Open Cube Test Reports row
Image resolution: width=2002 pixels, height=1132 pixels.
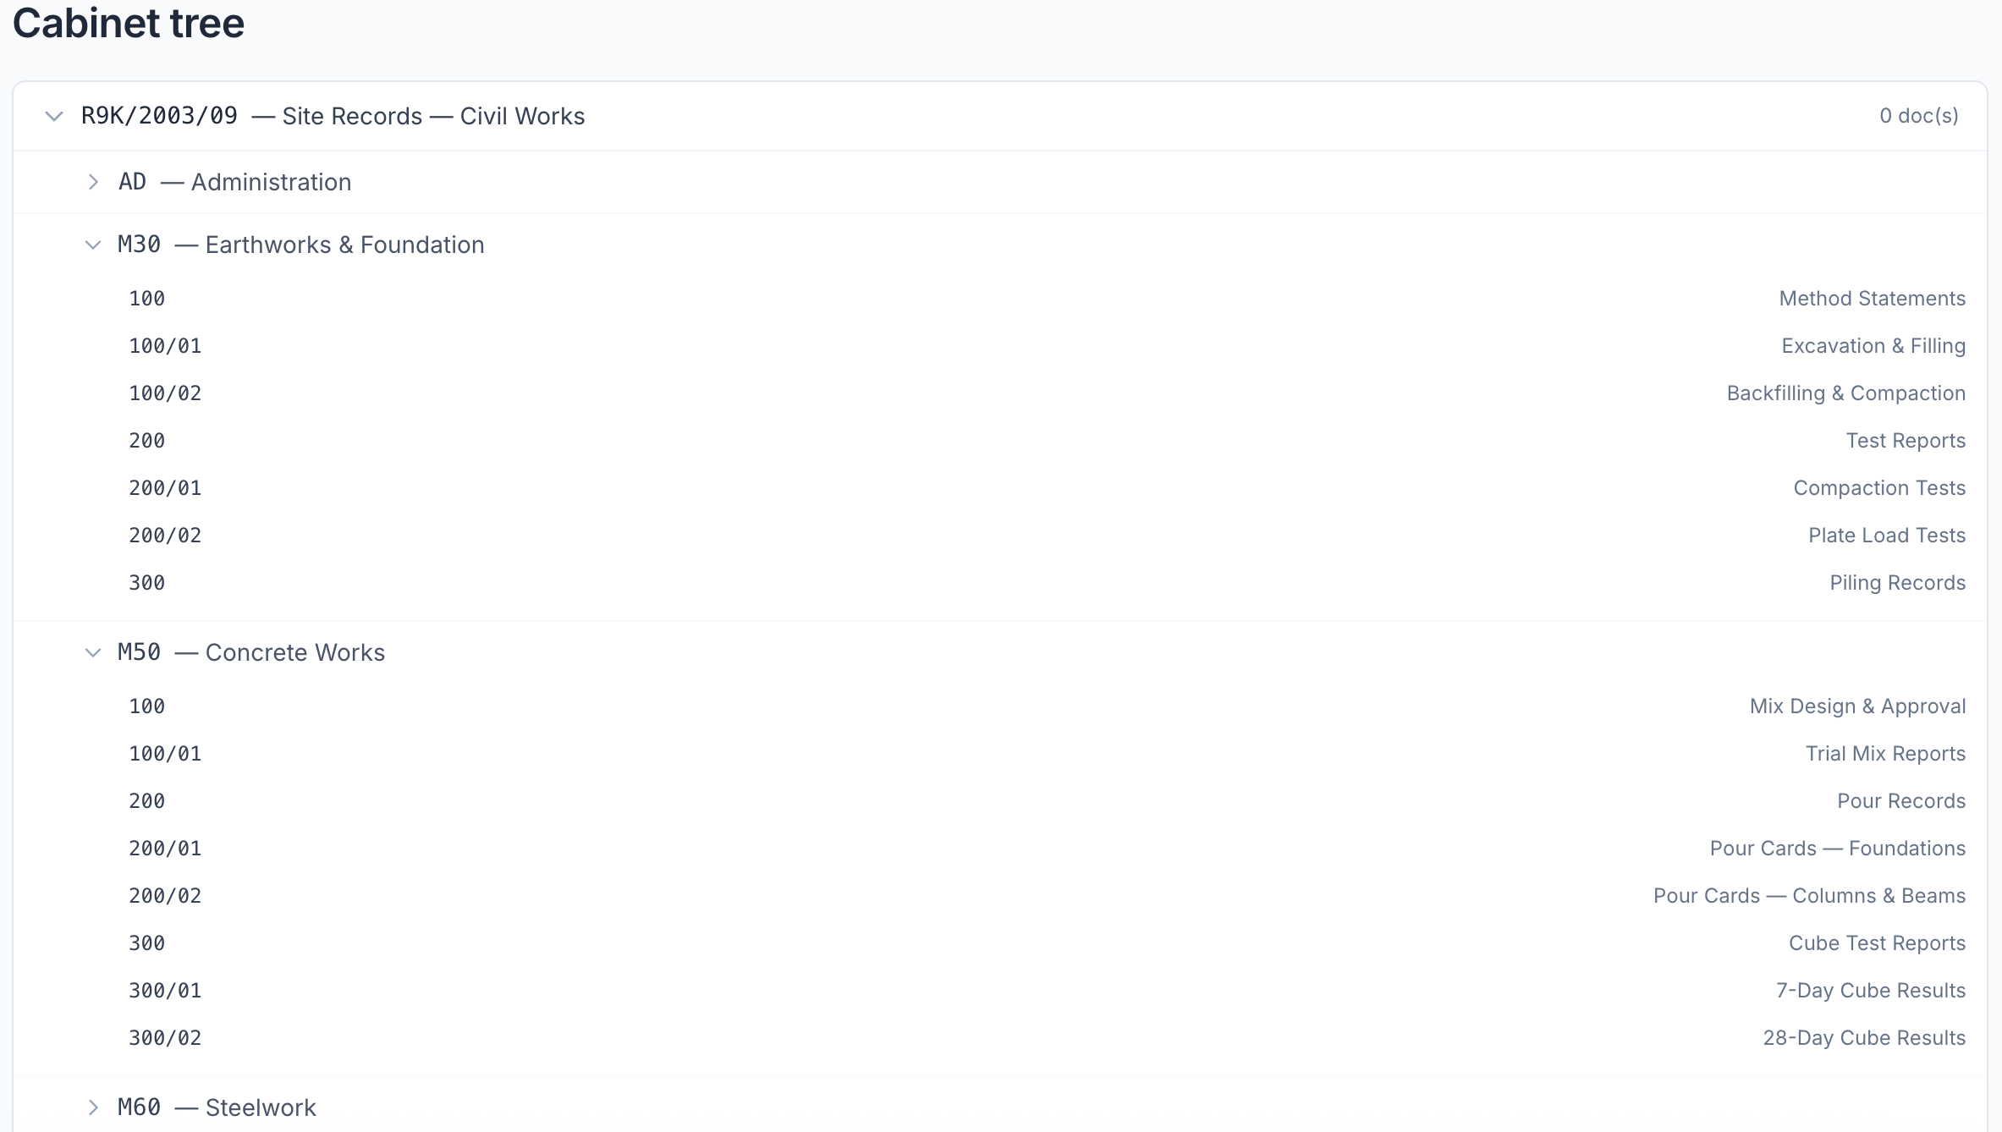(1047, 943)
